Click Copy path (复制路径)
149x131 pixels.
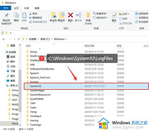pos(35,18)
